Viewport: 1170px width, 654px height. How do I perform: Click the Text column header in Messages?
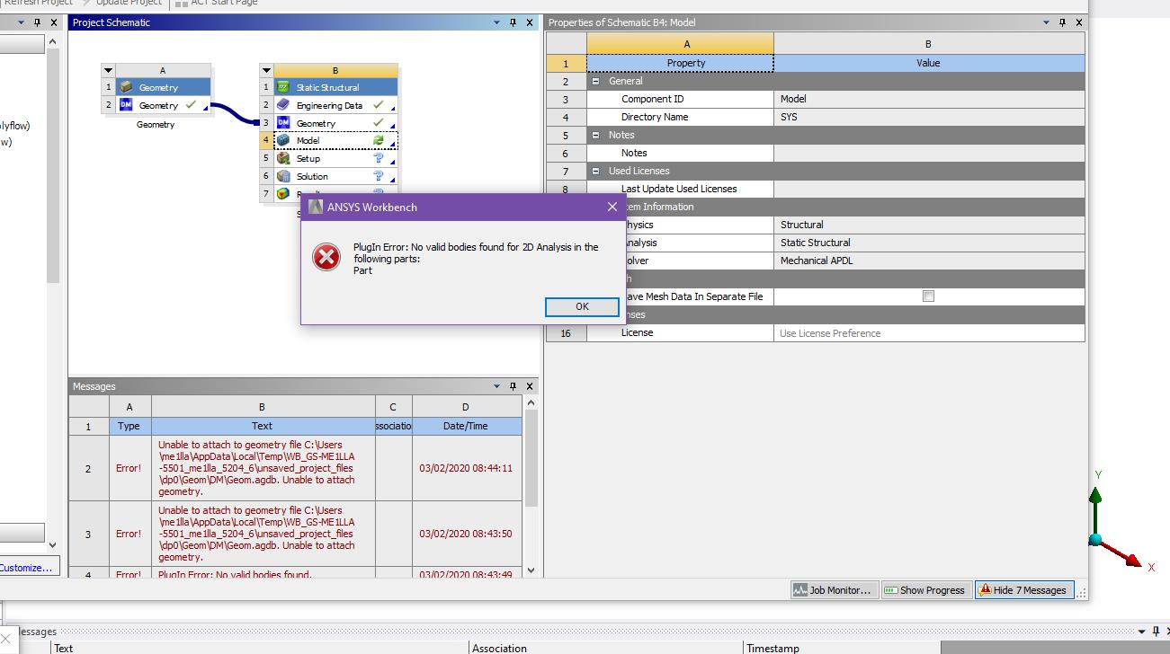pos(263,426)
